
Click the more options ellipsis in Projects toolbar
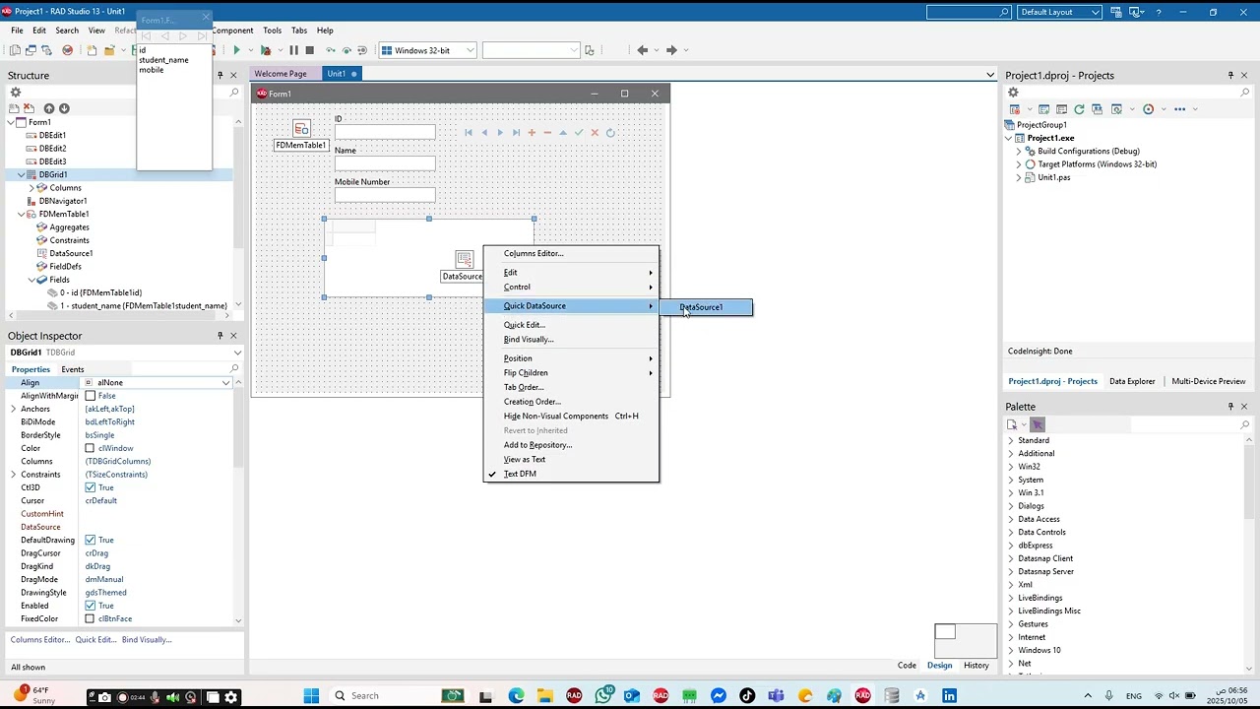[x=1179, y=109]
